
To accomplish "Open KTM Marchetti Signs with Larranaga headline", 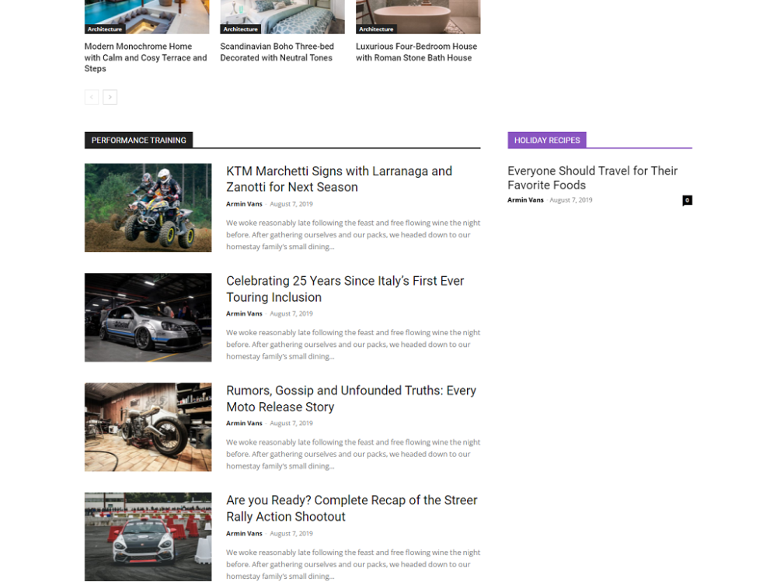I will pyautogui.click(x=339, y=179).
